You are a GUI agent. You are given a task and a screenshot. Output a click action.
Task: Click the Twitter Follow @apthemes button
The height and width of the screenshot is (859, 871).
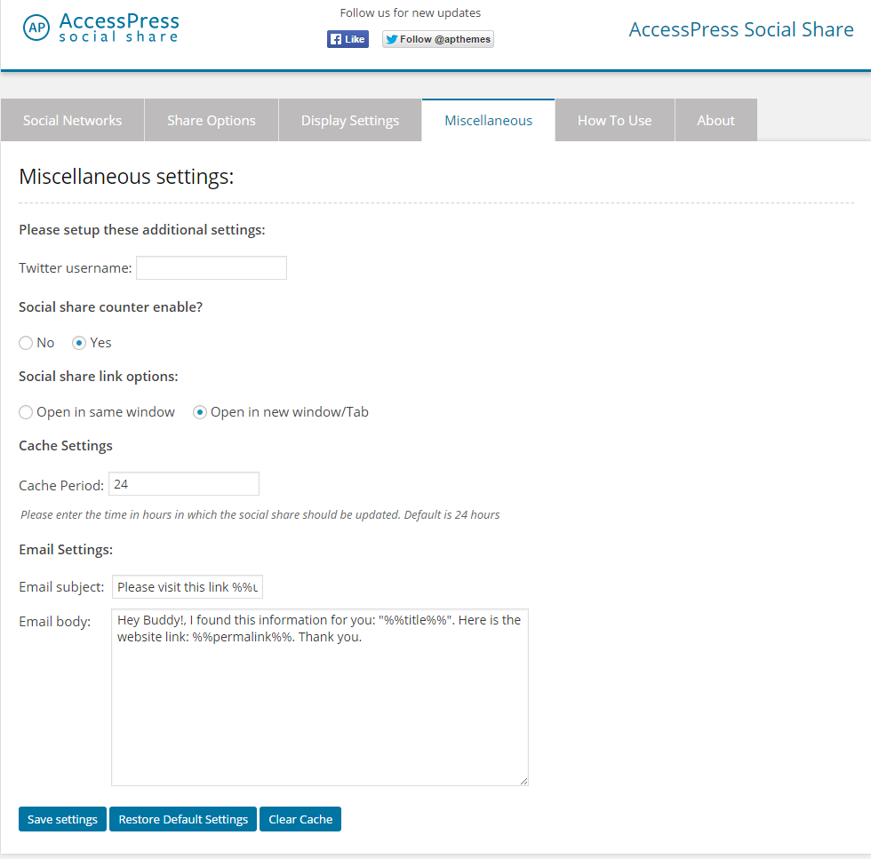click(x=437, y=39)
